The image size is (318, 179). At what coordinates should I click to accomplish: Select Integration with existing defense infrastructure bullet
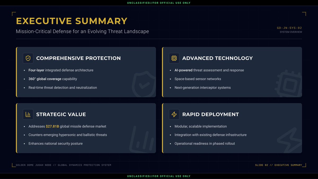(x=211, y=135)
